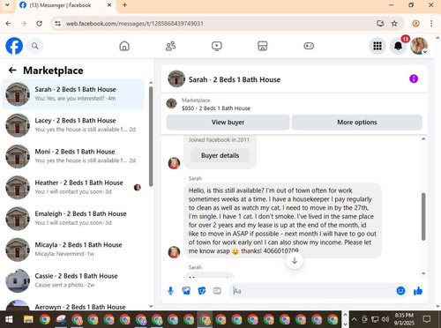Viewport: 441px width, 328px height.
Task: Click More options button
Action: tap(357, 123)
